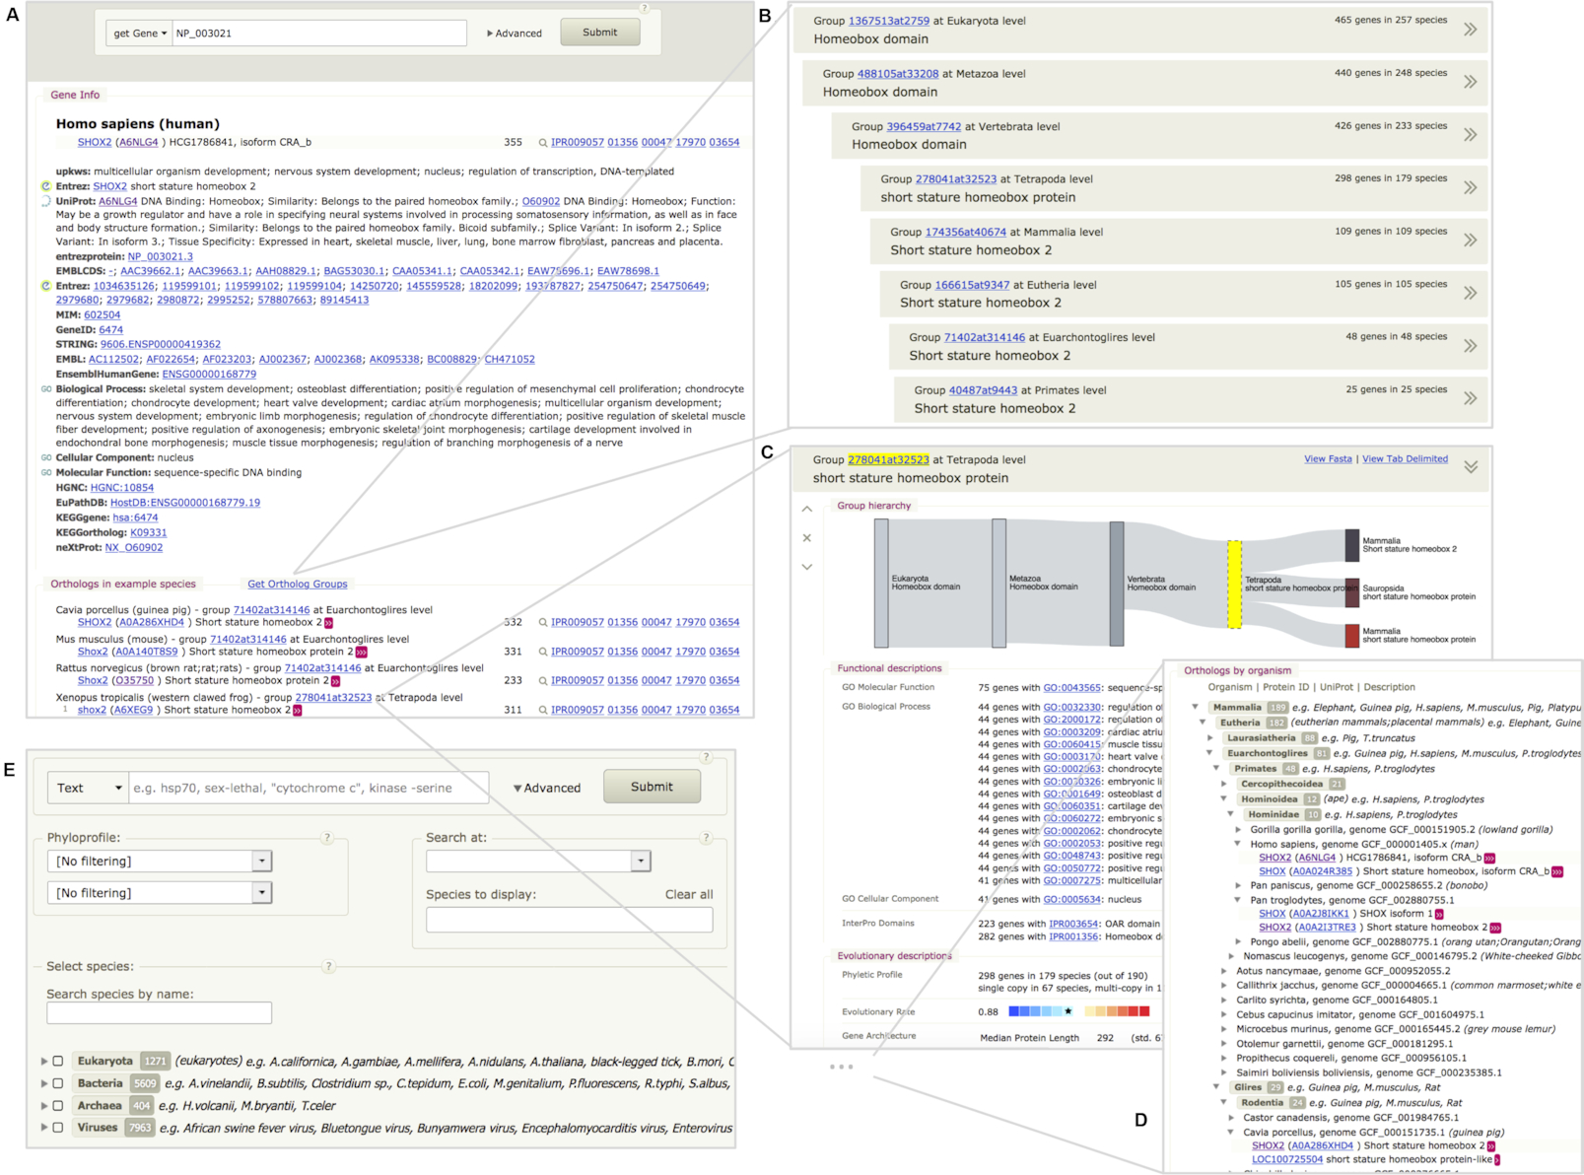Click the magnifier icon in the Xenopus tropicalis row
The width and height of the screenshot is (1584, 1175).
click(x=542, y=710)
